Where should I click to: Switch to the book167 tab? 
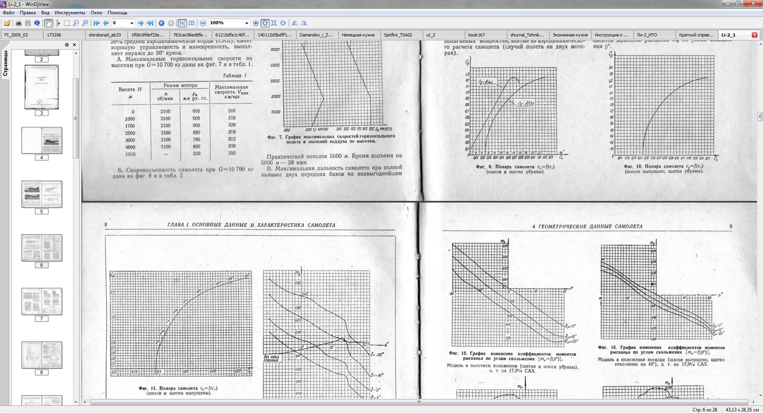[486, 35]
